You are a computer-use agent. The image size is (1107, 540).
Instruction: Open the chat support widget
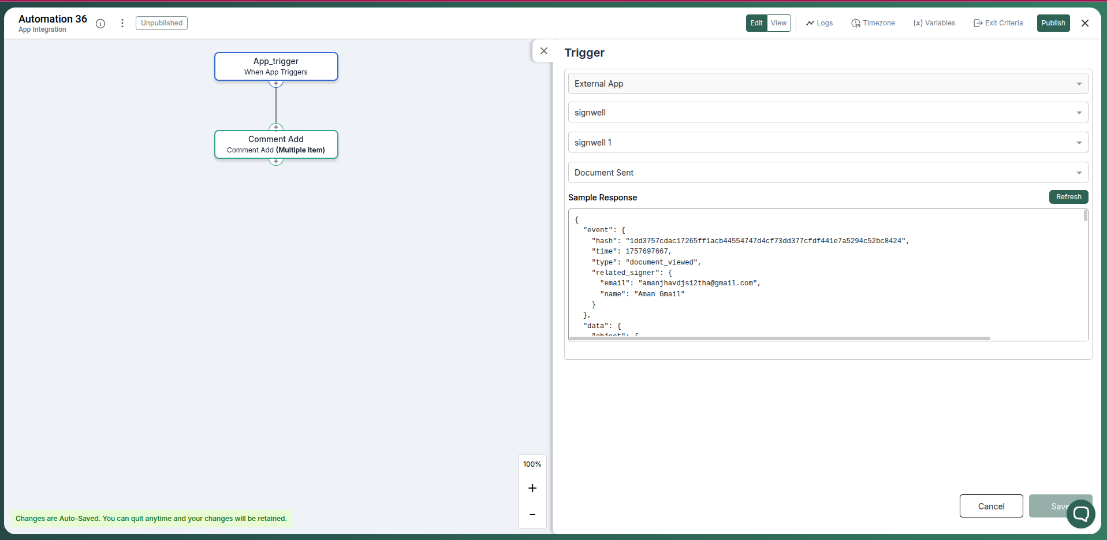(x=1081, y=514)
